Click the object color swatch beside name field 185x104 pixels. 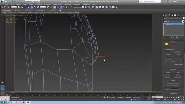tap(184, 18)
